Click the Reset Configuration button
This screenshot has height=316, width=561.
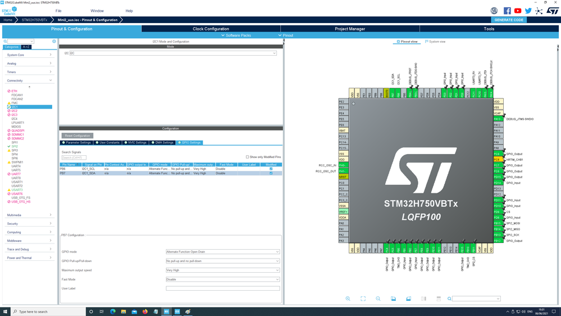pyautogui.click(x=77, y=136)
